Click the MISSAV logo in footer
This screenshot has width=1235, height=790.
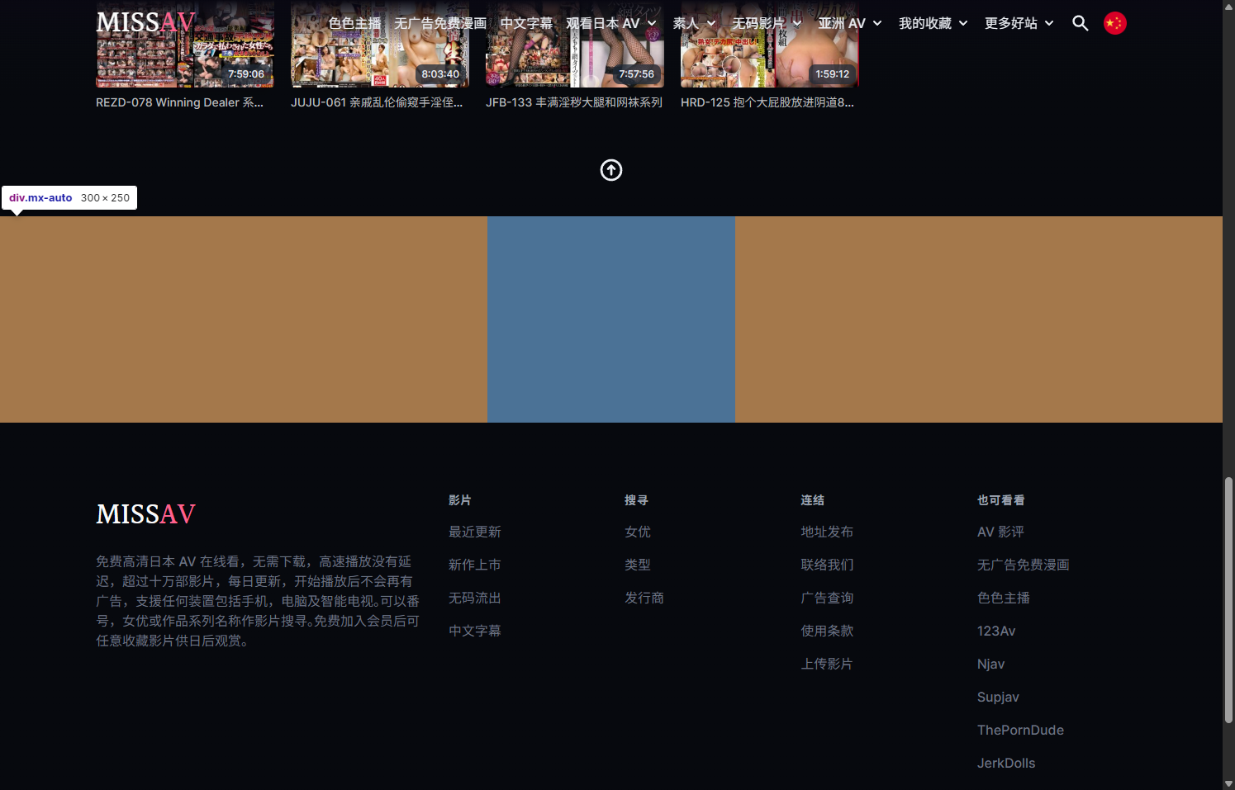(145, 514)
